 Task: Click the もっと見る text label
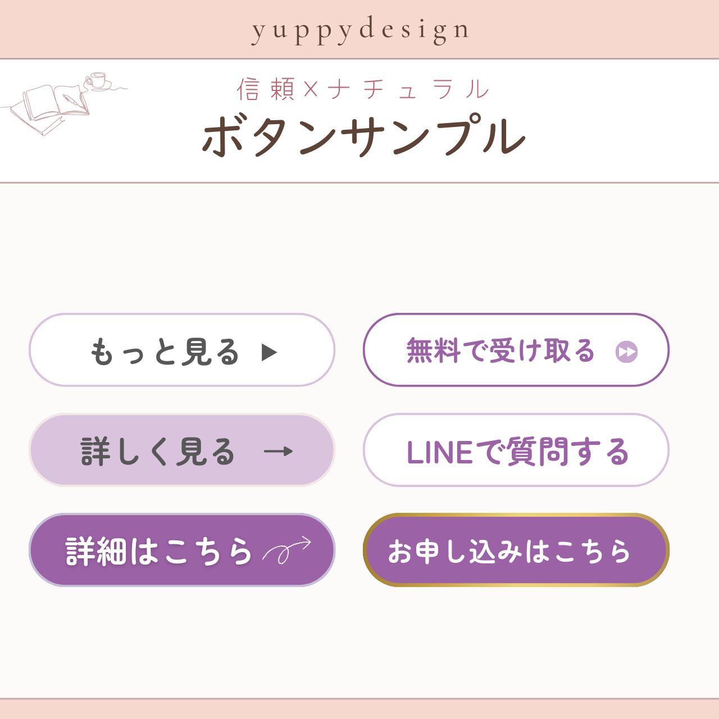coord(165,352)
